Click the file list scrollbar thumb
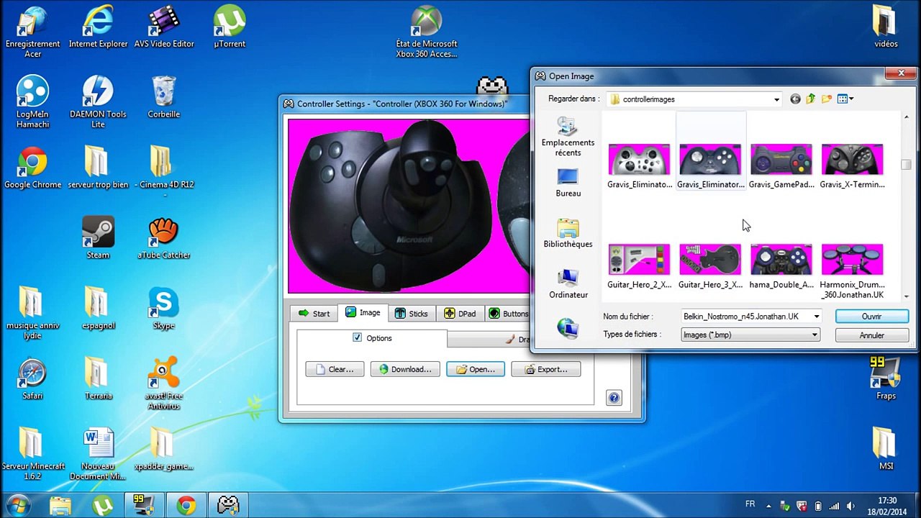Screen dimensions: 921x518 (906, 165)
